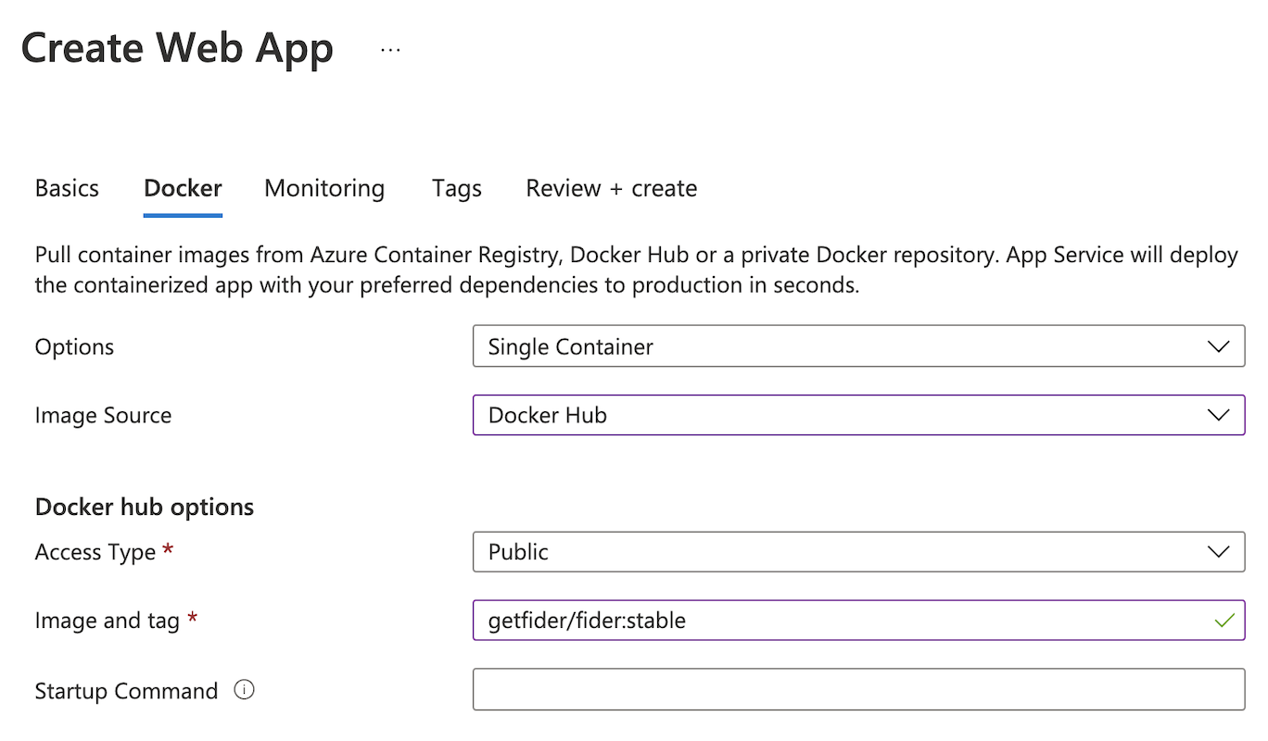Click the Access Type field label

pyautogui.click(x=95, y=552)
